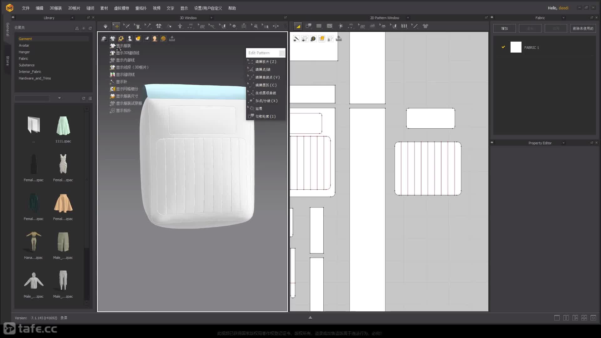This screenshot has height=338, width=601.
Task: Select the folded garment arrangement tool icon
Action: [x=159, y=26]
